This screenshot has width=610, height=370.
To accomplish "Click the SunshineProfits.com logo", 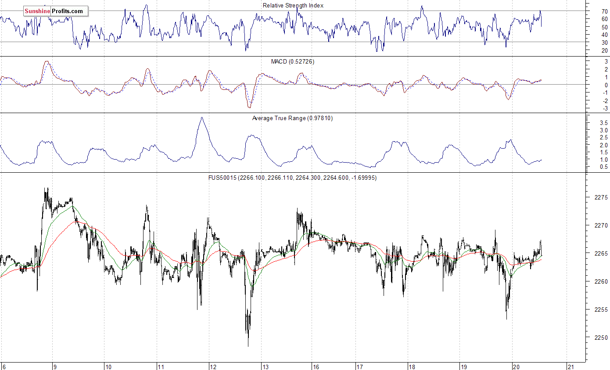I will (56, 11).
